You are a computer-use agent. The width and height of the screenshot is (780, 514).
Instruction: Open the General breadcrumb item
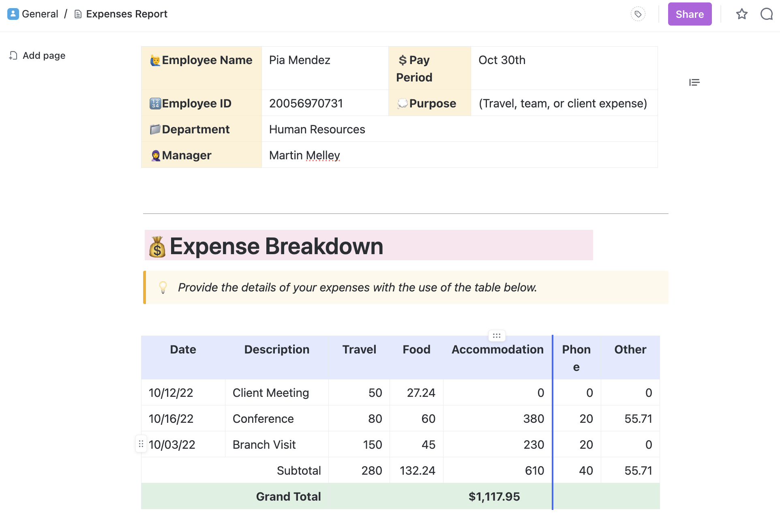point(40,13)
